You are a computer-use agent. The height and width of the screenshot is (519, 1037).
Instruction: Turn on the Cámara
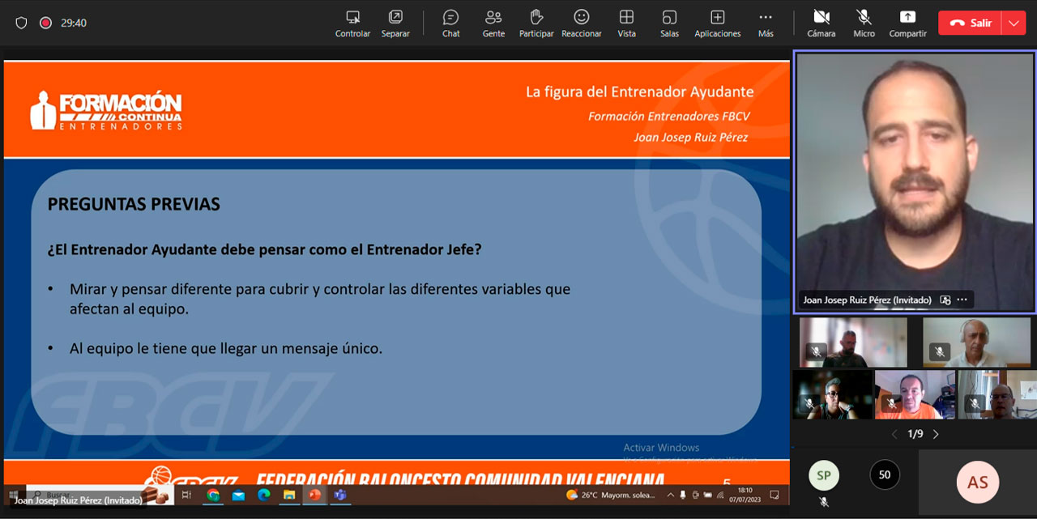click(821, 23)
